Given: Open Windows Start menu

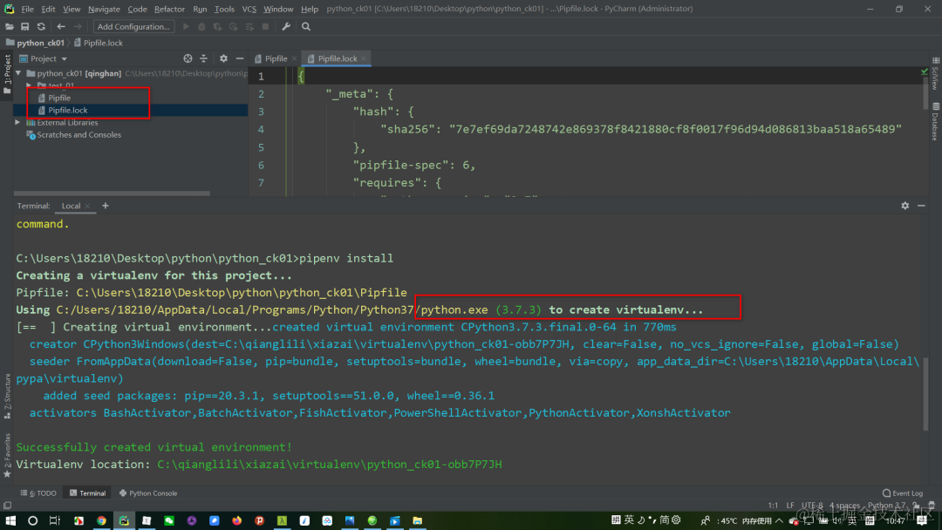Looking at the screenshot, I should click(x=10, y=520).
